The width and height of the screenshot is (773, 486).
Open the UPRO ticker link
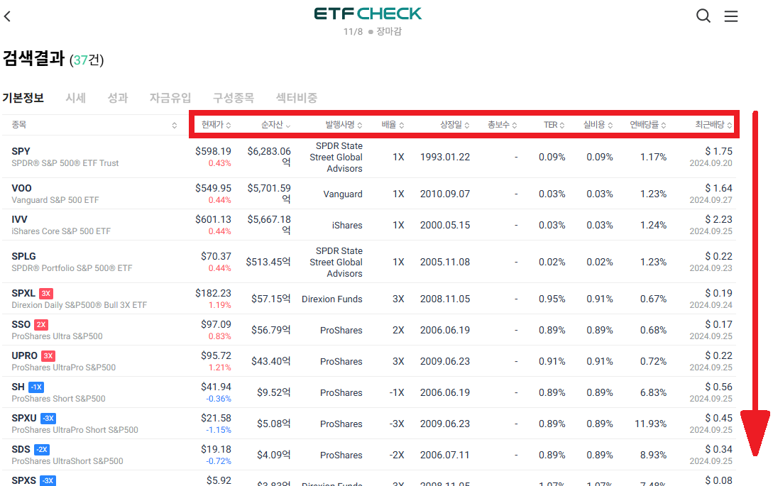(x=24, y=355)
